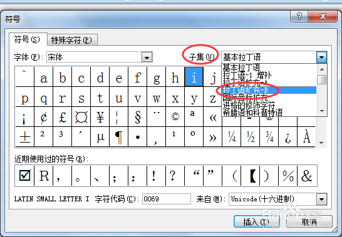342x237 pixels.
Task: Focus the 字符代码 character code field
Action: point(167,199)
